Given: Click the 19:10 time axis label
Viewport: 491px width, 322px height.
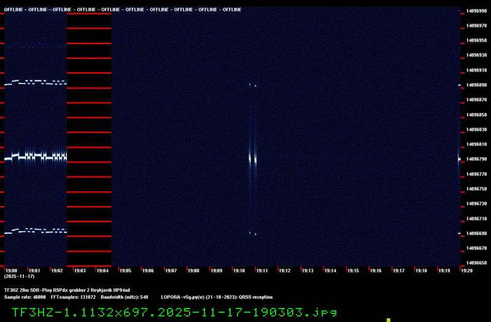Looking at the screenshot, I should click(x=239, y=270).
